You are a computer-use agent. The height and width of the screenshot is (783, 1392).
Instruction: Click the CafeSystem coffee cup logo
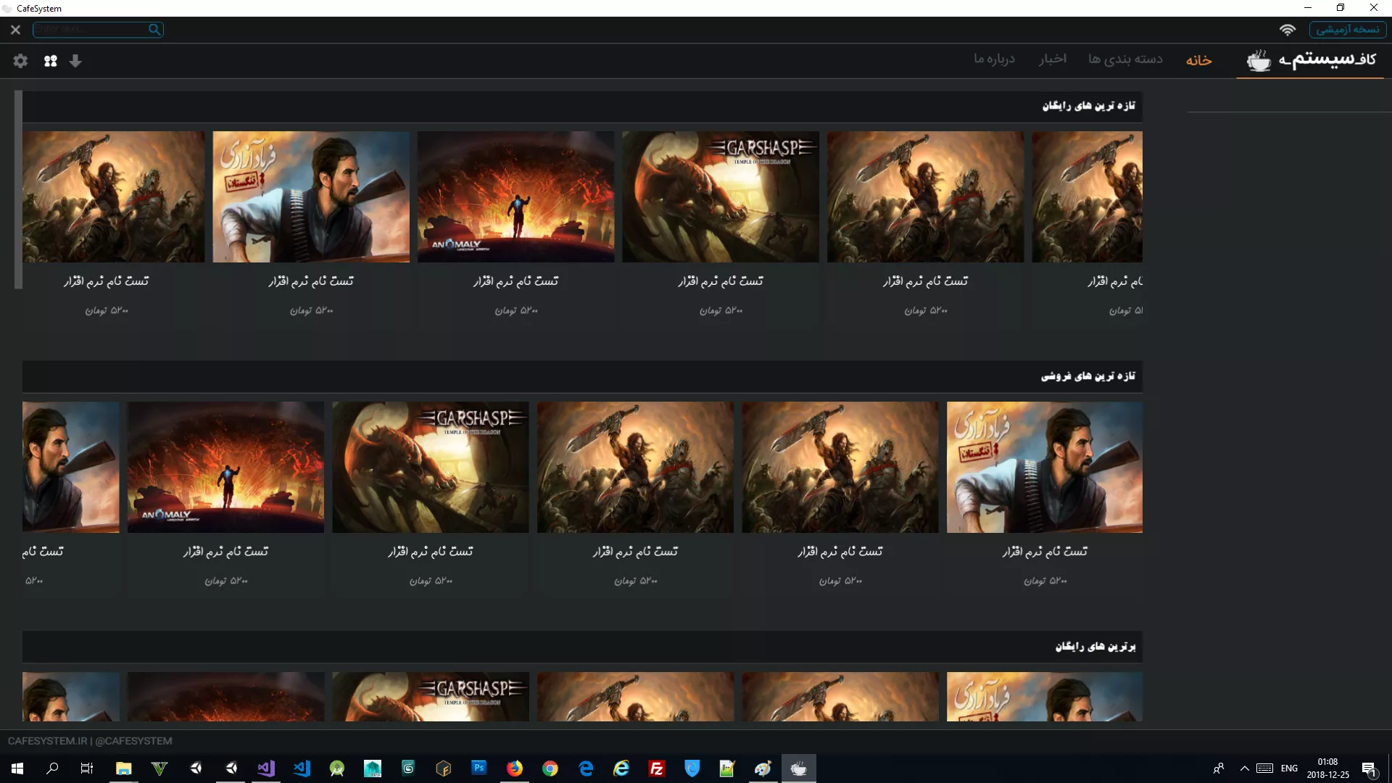pos(1259,60)
